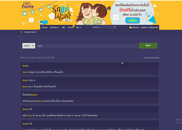
Task: Click the top navigation Search input box
Action: (x=103, y=27)
